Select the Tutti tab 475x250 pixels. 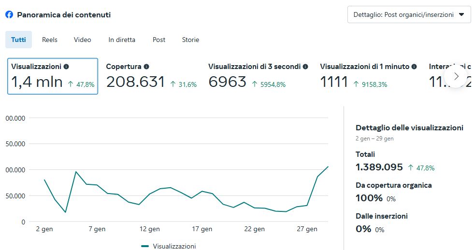click(x=18, y=40)
